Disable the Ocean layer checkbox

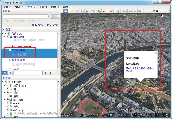coord(8,102)
